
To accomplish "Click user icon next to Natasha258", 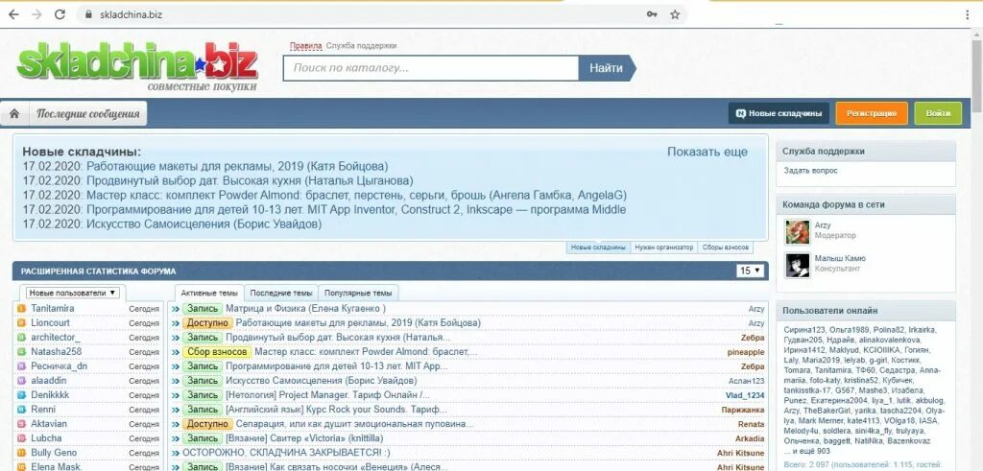I will tap(21, 352).
